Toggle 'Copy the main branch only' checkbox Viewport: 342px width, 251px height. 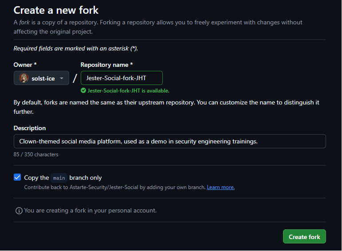pyautogui.click(x=17, y=177)
